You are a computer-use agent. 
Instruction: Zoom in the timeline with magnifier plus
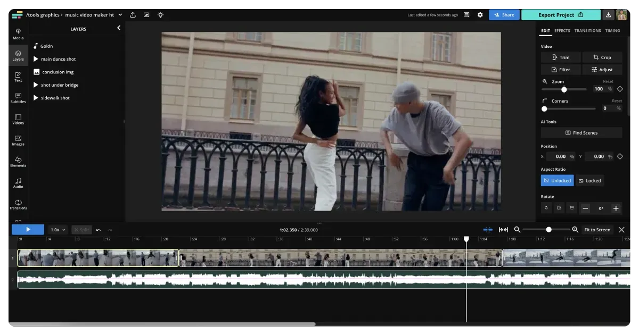pos(575,230)
